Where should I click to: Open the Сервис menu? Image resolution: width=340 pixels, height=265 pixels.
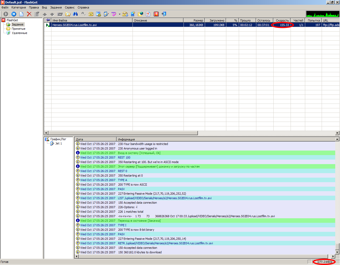click(x=70, y=7)
